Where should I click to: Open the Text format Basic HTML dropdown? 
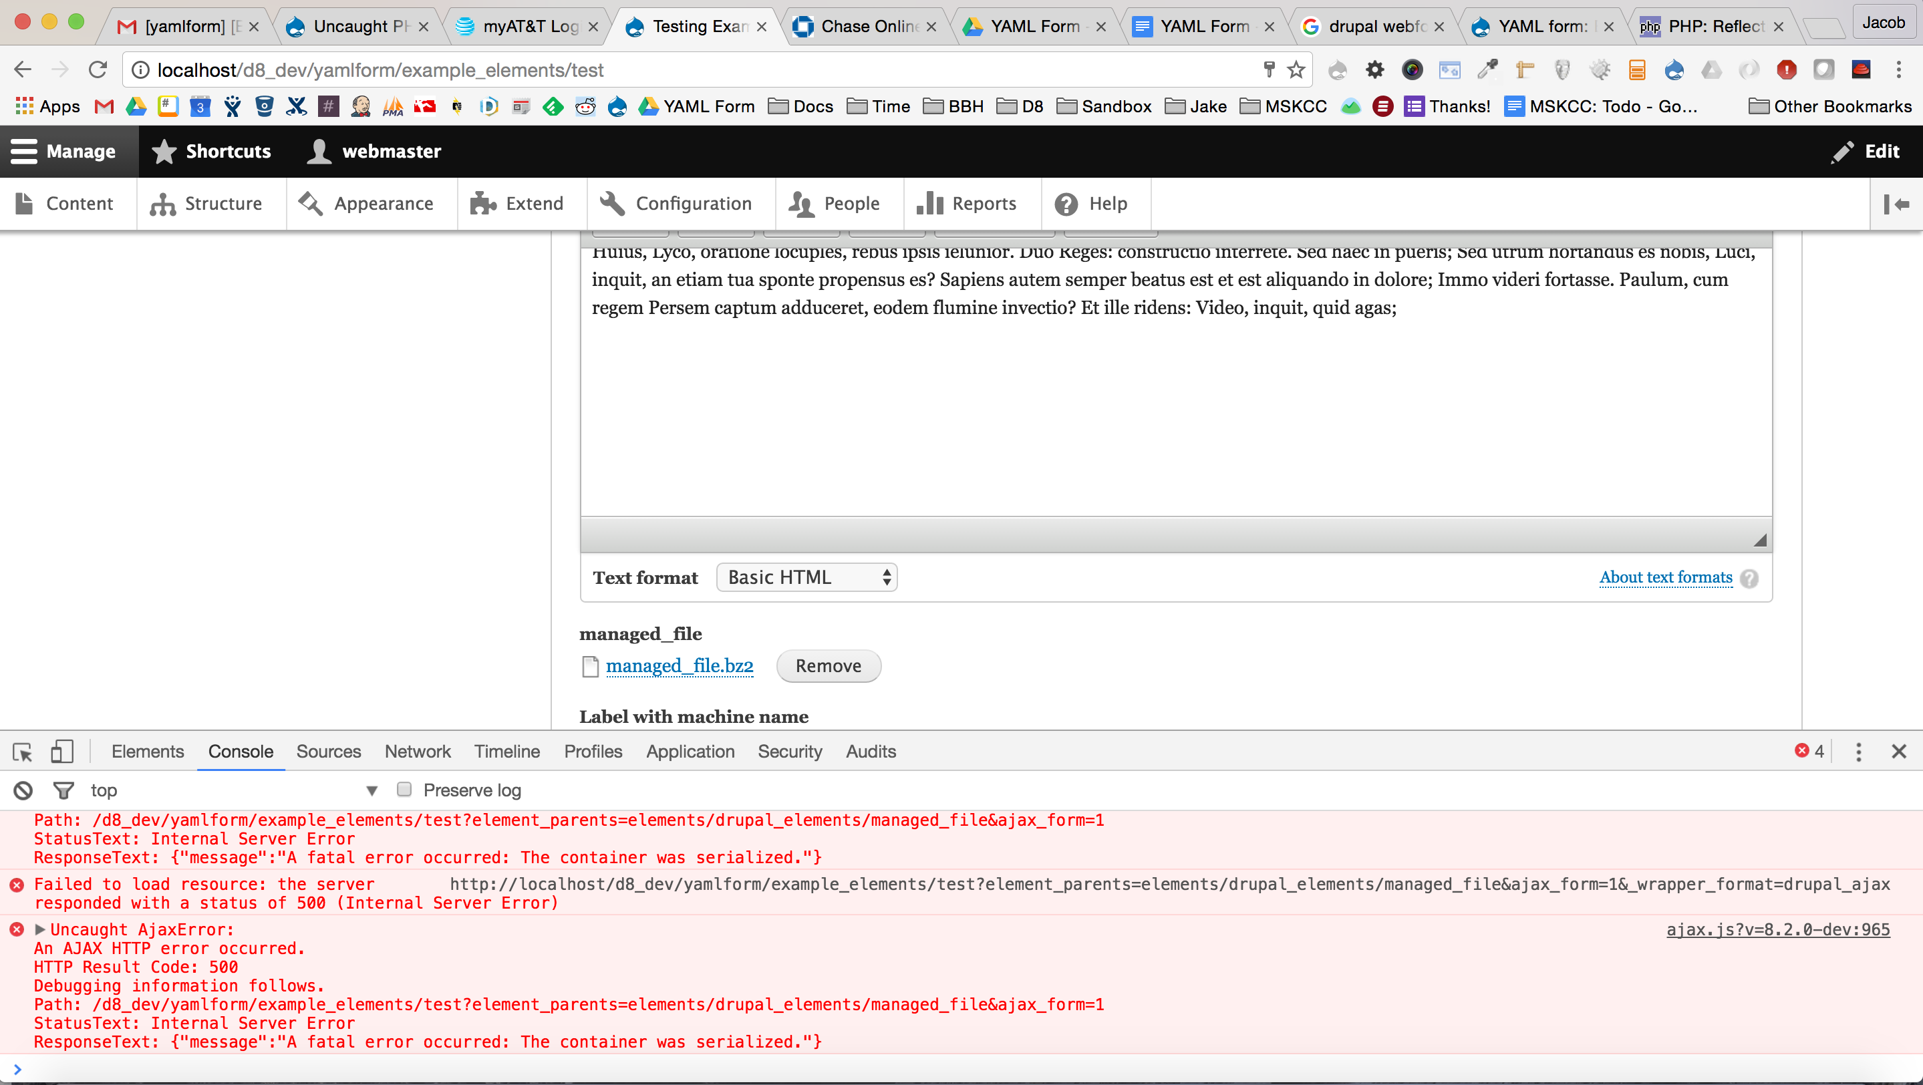806,577
